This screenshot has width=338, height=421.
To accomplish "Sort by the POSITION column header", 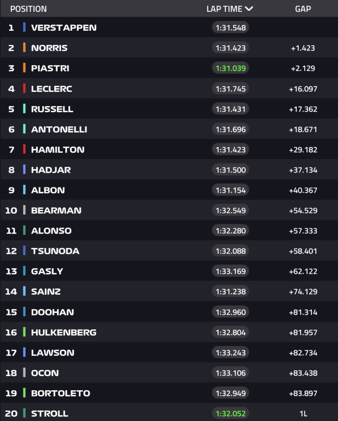I will (x=28, y=9).
